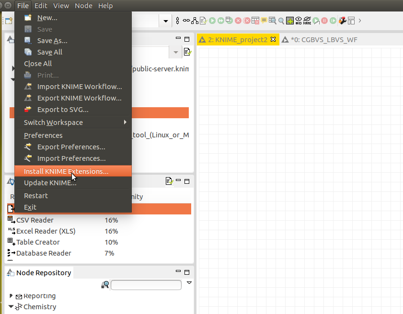Click the execute all nodes icon

(221, 21)
